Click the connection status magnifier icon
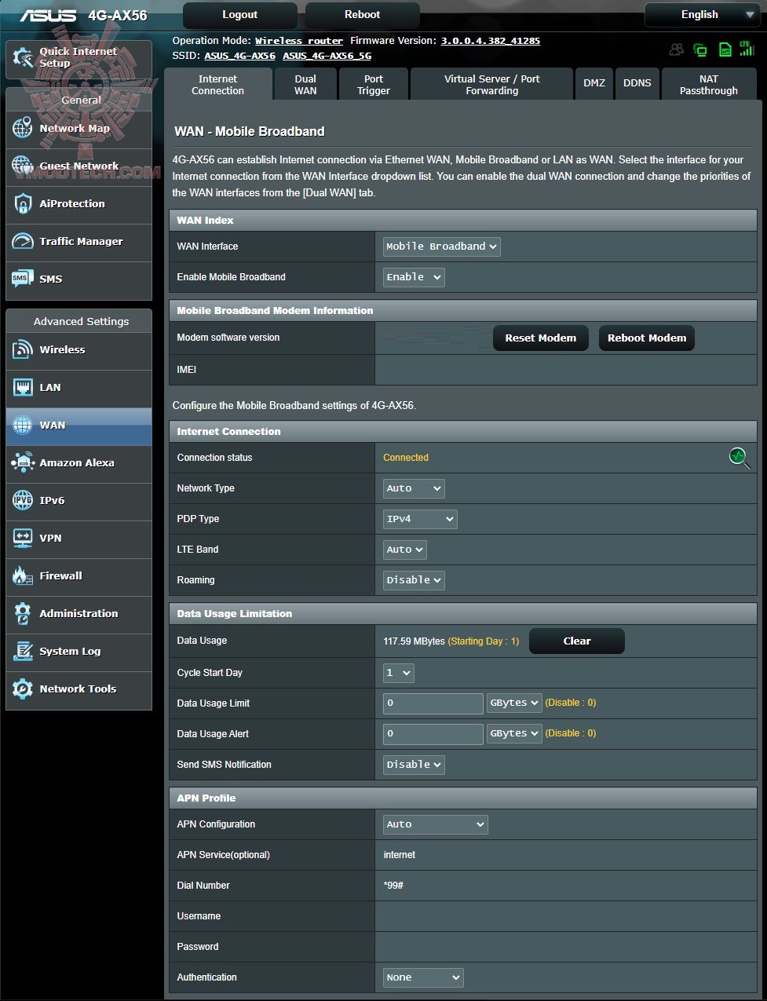This screenshot has width=767, height=1001. click(740, 458)
